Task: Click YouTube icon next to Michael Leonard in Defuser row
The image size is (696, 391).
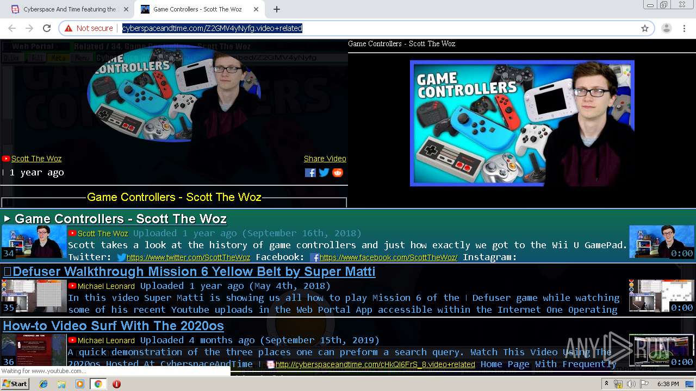Action: tap(72, 286)
